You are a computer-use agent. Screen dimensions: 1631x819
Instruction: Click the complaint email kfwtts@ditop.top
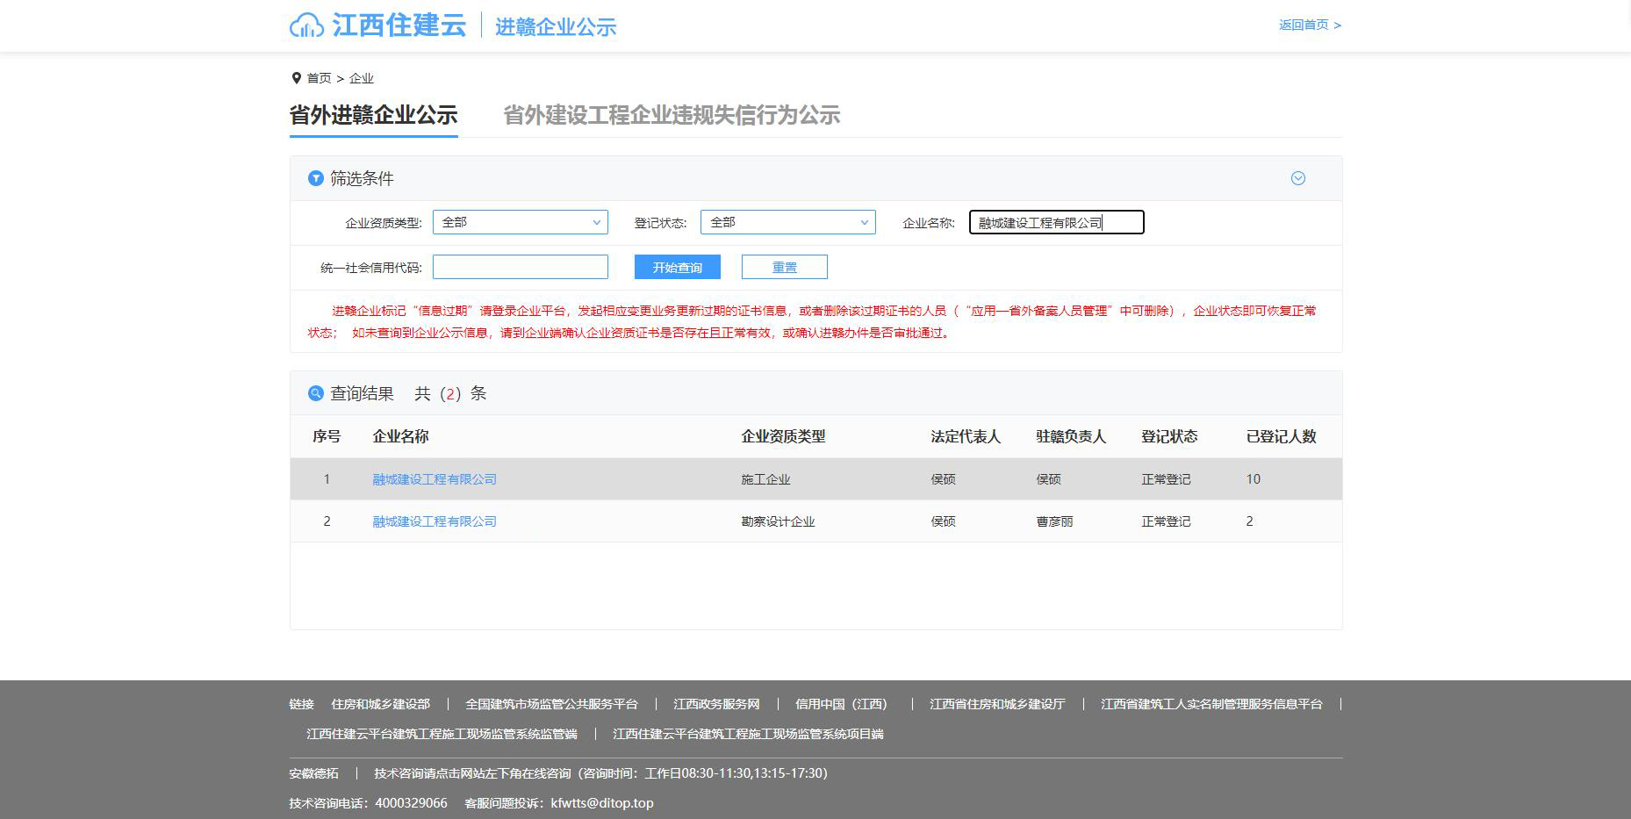pyautogui.click(x=602, y=803)
